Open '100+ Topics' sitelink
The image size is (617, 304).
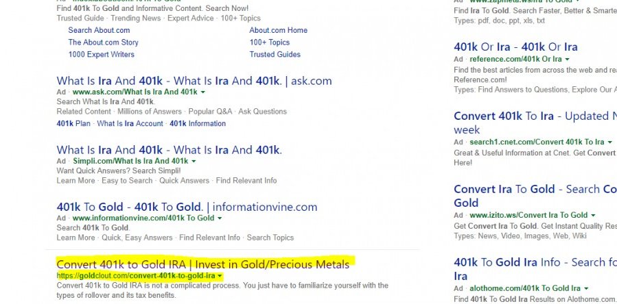[x=269, y=42]
